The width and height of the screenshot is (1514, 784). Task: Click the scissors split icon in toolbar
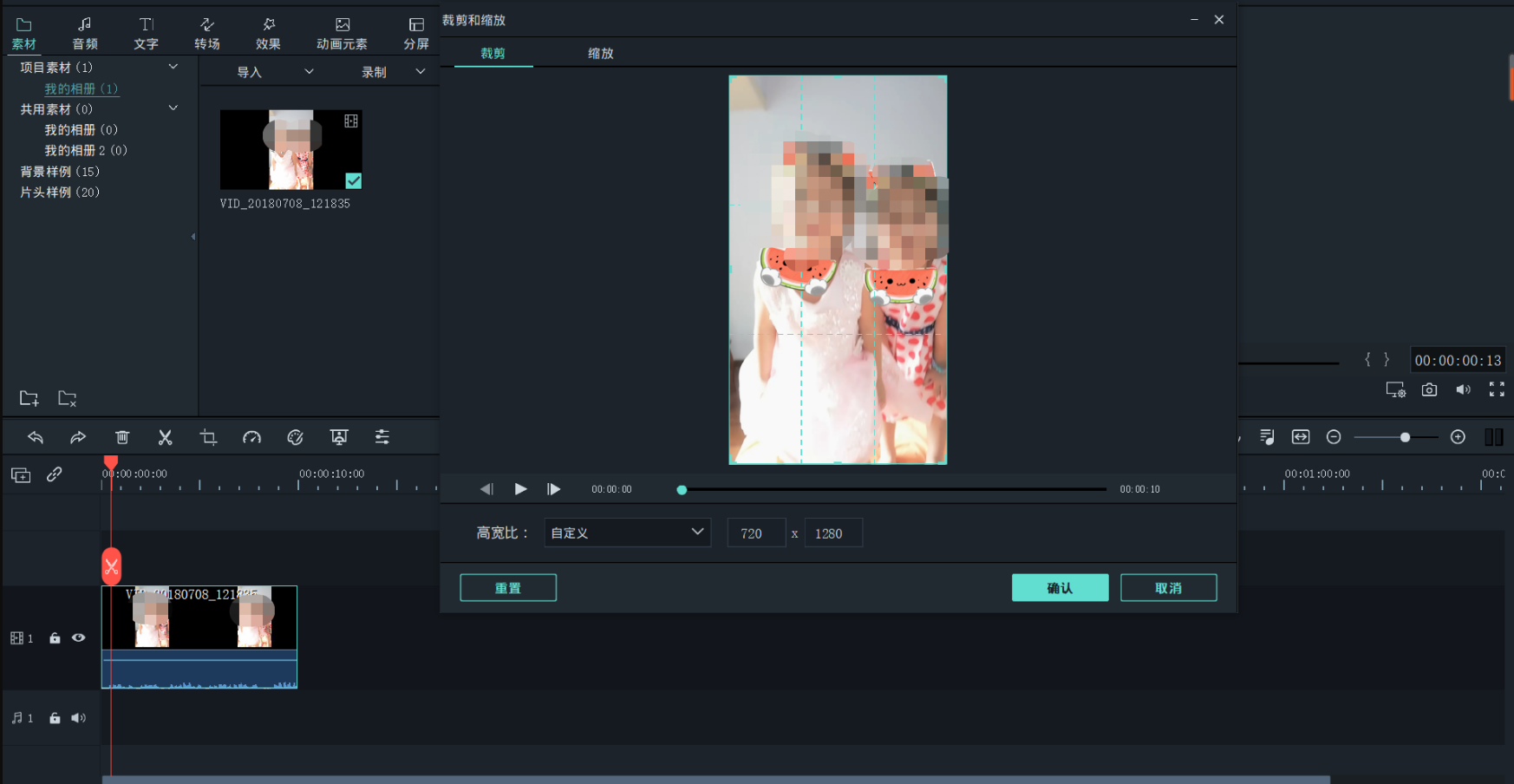coord(165,437)
